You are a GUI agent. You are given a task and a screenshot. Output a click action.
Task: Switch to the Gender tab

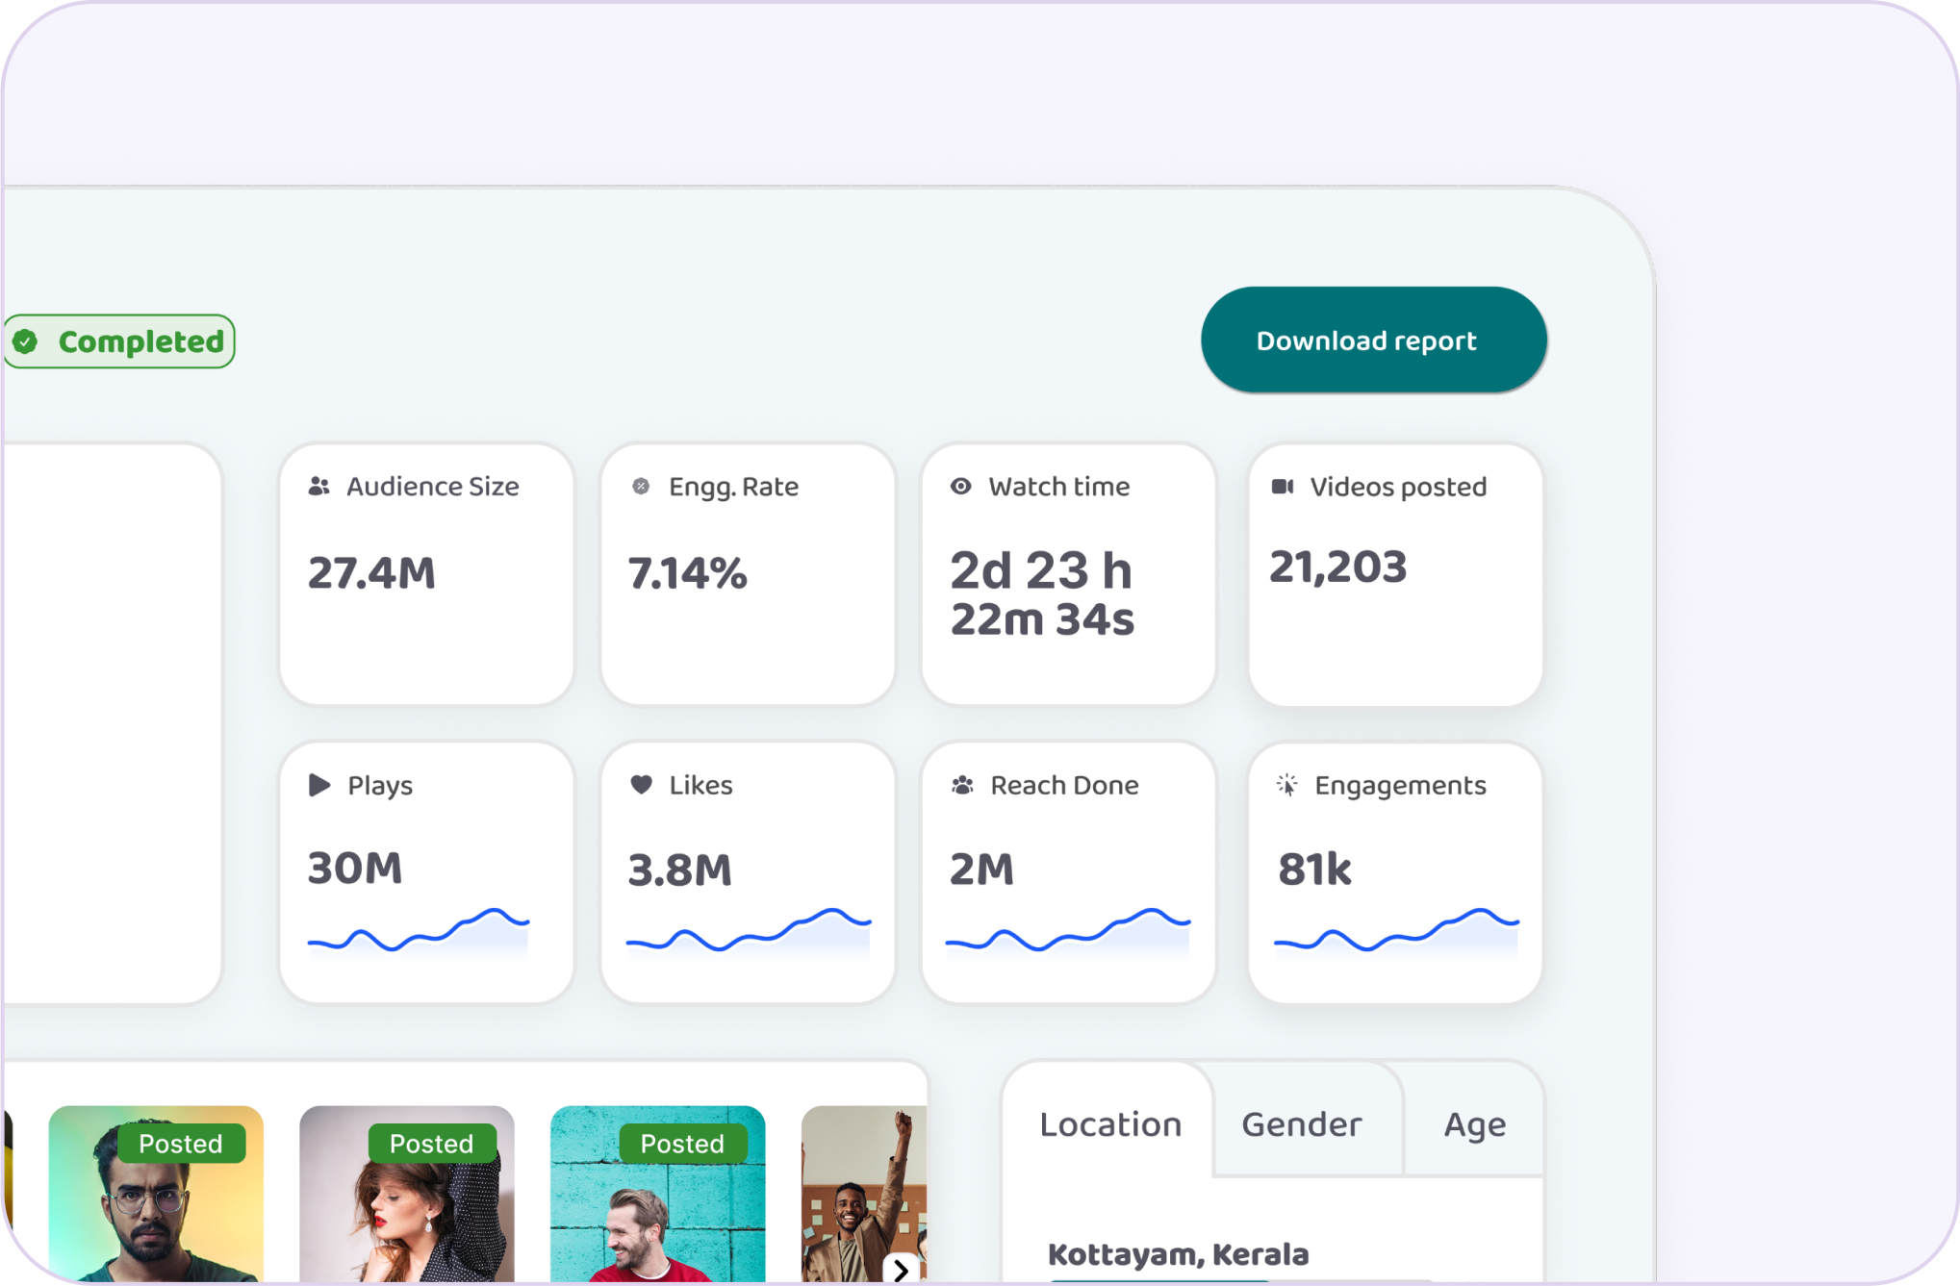1302,1124
